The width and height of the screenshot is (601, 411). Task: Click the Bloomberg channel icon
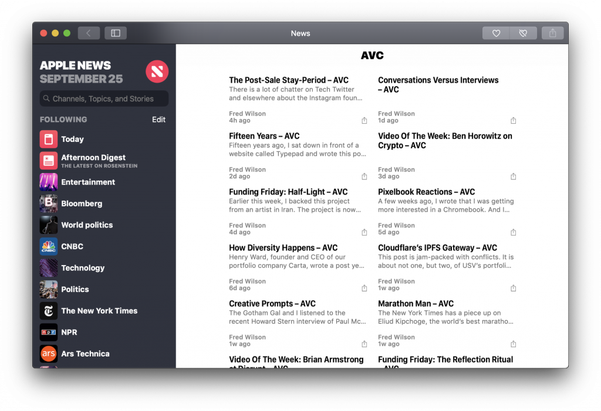49,203
